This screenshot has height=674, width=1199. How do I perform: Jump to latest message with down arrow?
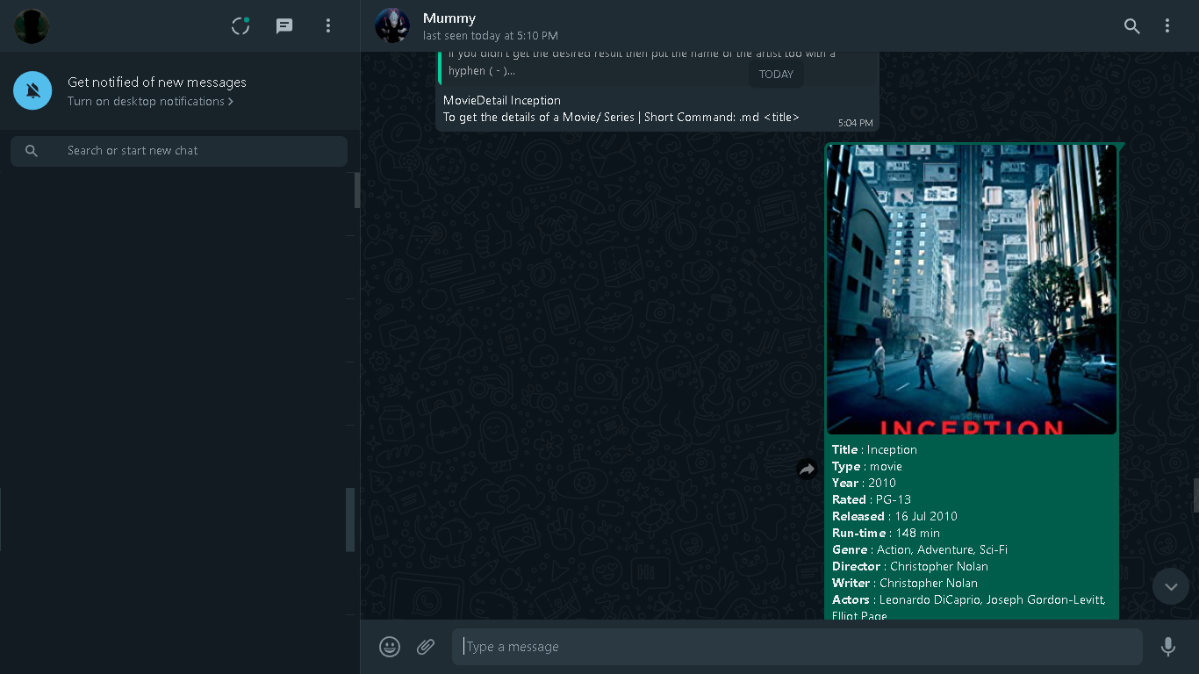click(1171, 586)
